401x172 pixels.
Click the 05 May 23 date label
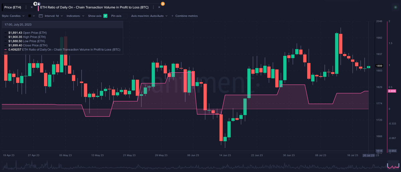pyautogui.click(x=65, y=155)
